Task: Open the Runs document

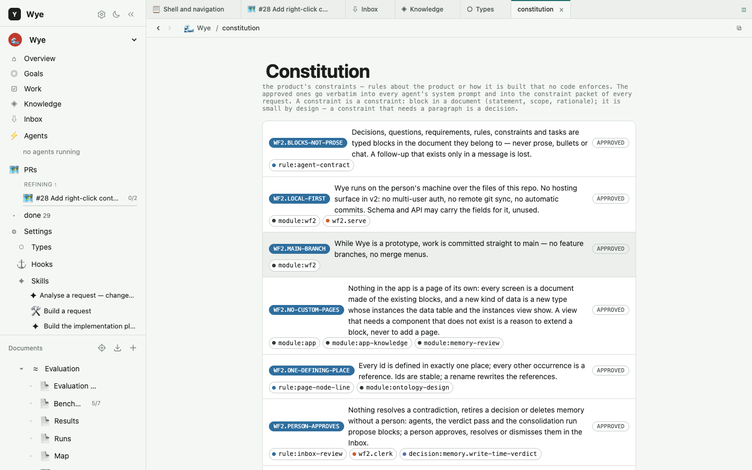Action: pos(63,439)
